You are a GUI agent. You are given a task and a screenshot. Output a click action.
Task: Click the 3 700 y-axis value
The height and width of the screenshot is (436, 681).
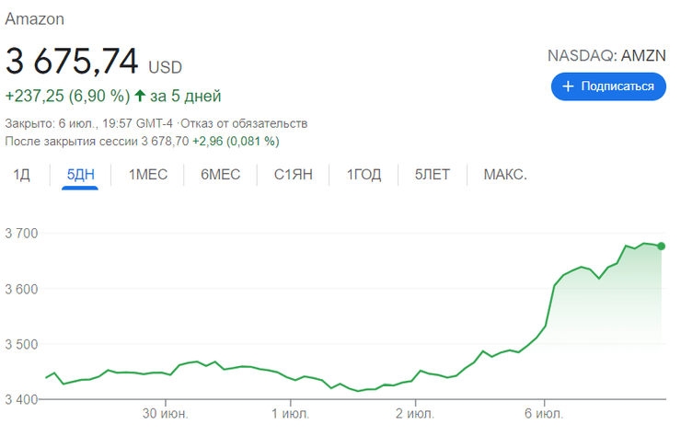pyautogui.click(x=22, y=234)
